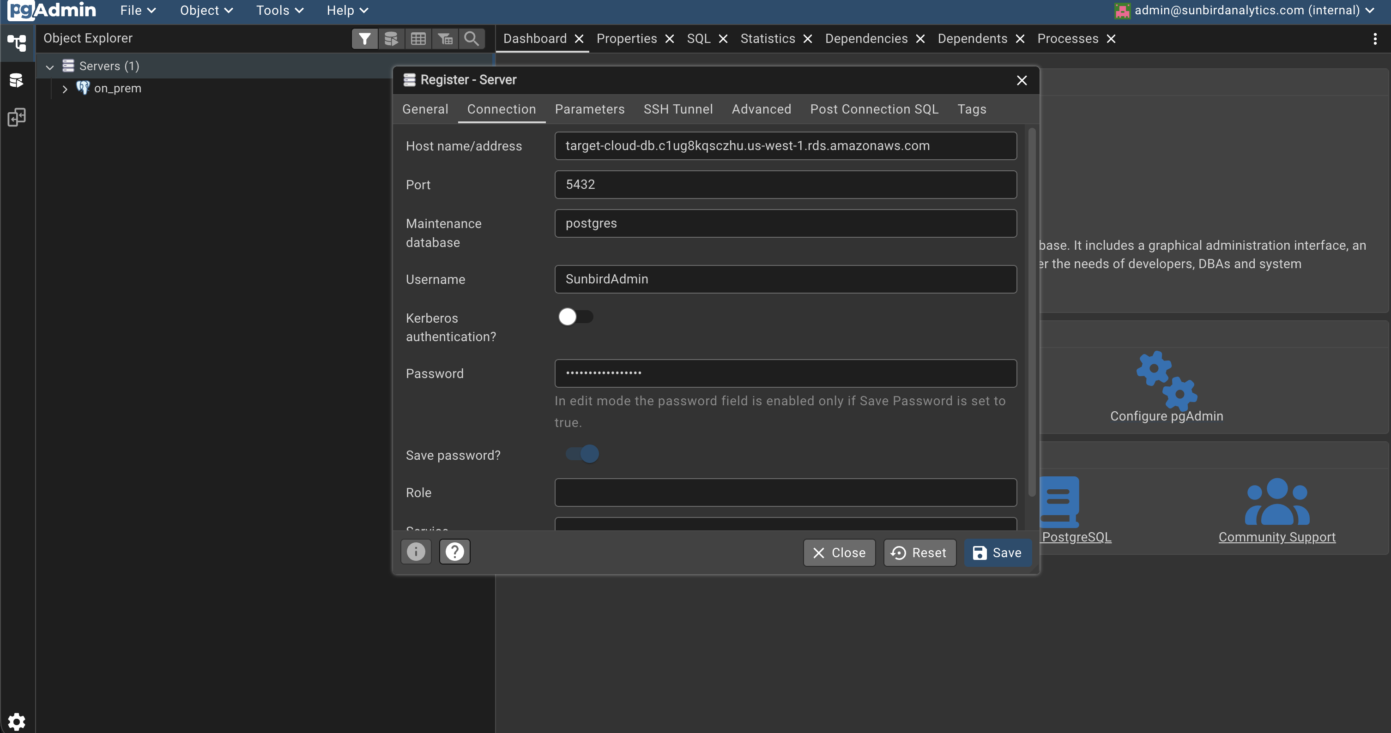Collapse the Servers tree node
Screen dimensions: 1391x733
click(50, 66)
